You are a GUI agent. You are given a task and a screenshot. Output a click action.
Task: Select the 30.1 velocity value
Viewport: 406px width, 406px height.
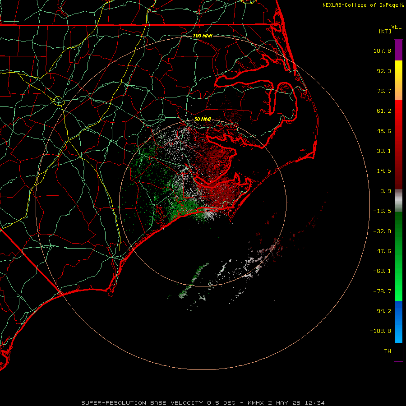[384, 151]
